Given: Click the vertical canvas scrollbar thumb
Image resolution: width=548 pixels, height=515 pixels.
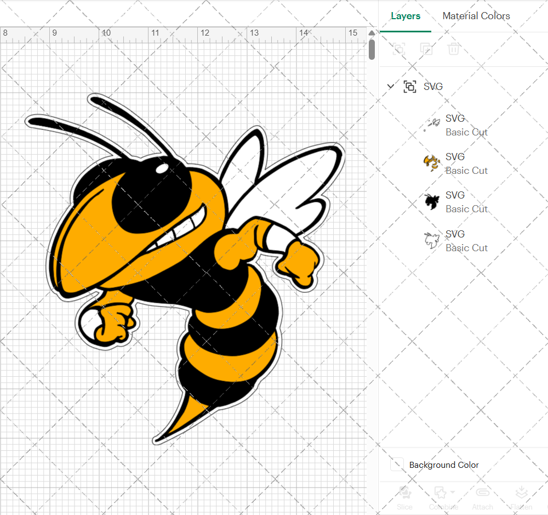Looking at the screenshot, I should click(372, 49).
